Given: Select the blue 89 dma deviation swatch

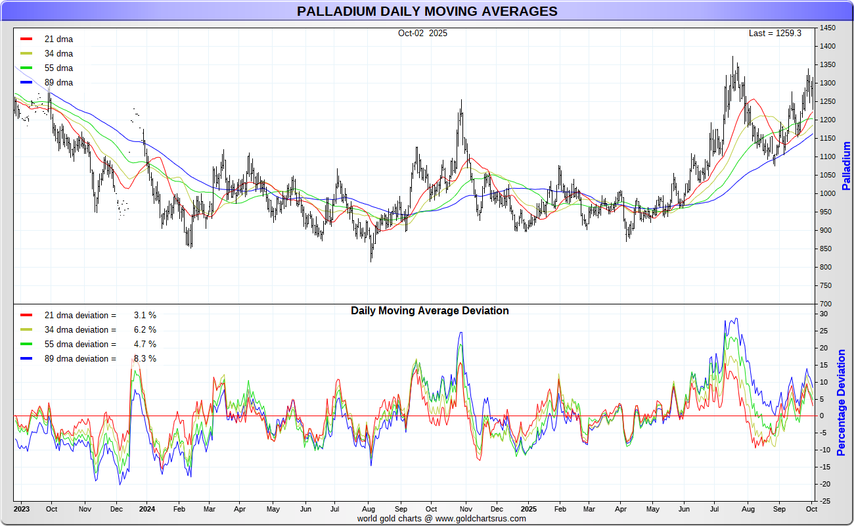Looking at the screenshot, I should point(26,359).
